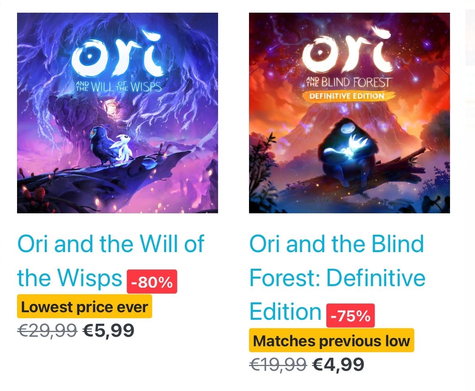The image size is (475, 391).
Task: Click the €4,99 sale price
Action: (338, 364)
